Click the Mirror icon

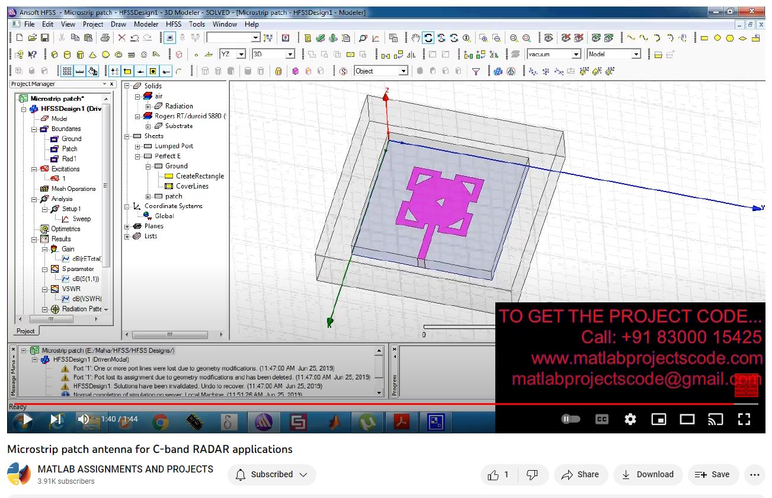click(411, 54)
